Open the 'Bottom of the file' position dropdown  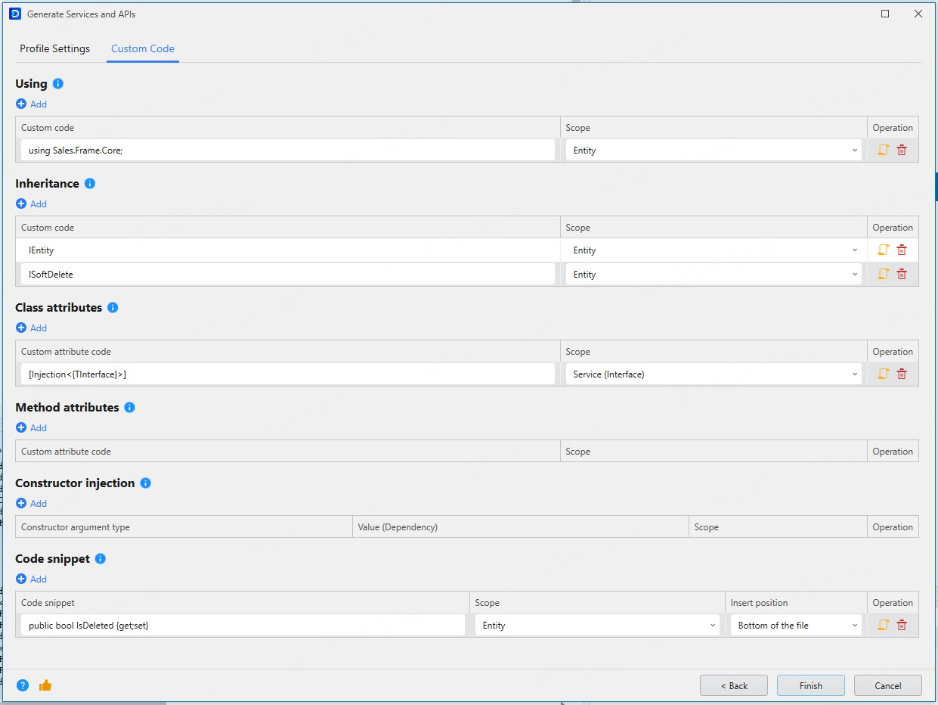(795, 626)
